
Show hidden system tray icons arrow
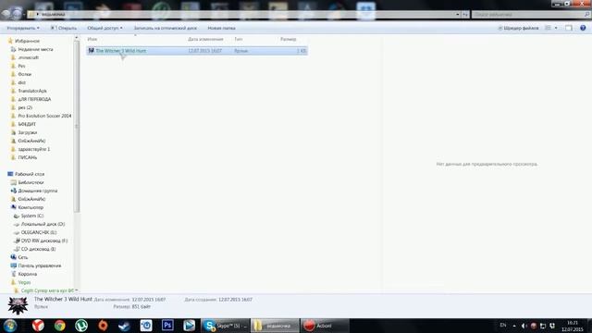(514, 326)
